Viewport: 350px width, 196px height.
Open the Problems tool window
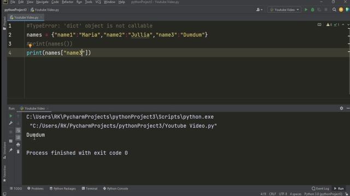(x=35, y=188)
